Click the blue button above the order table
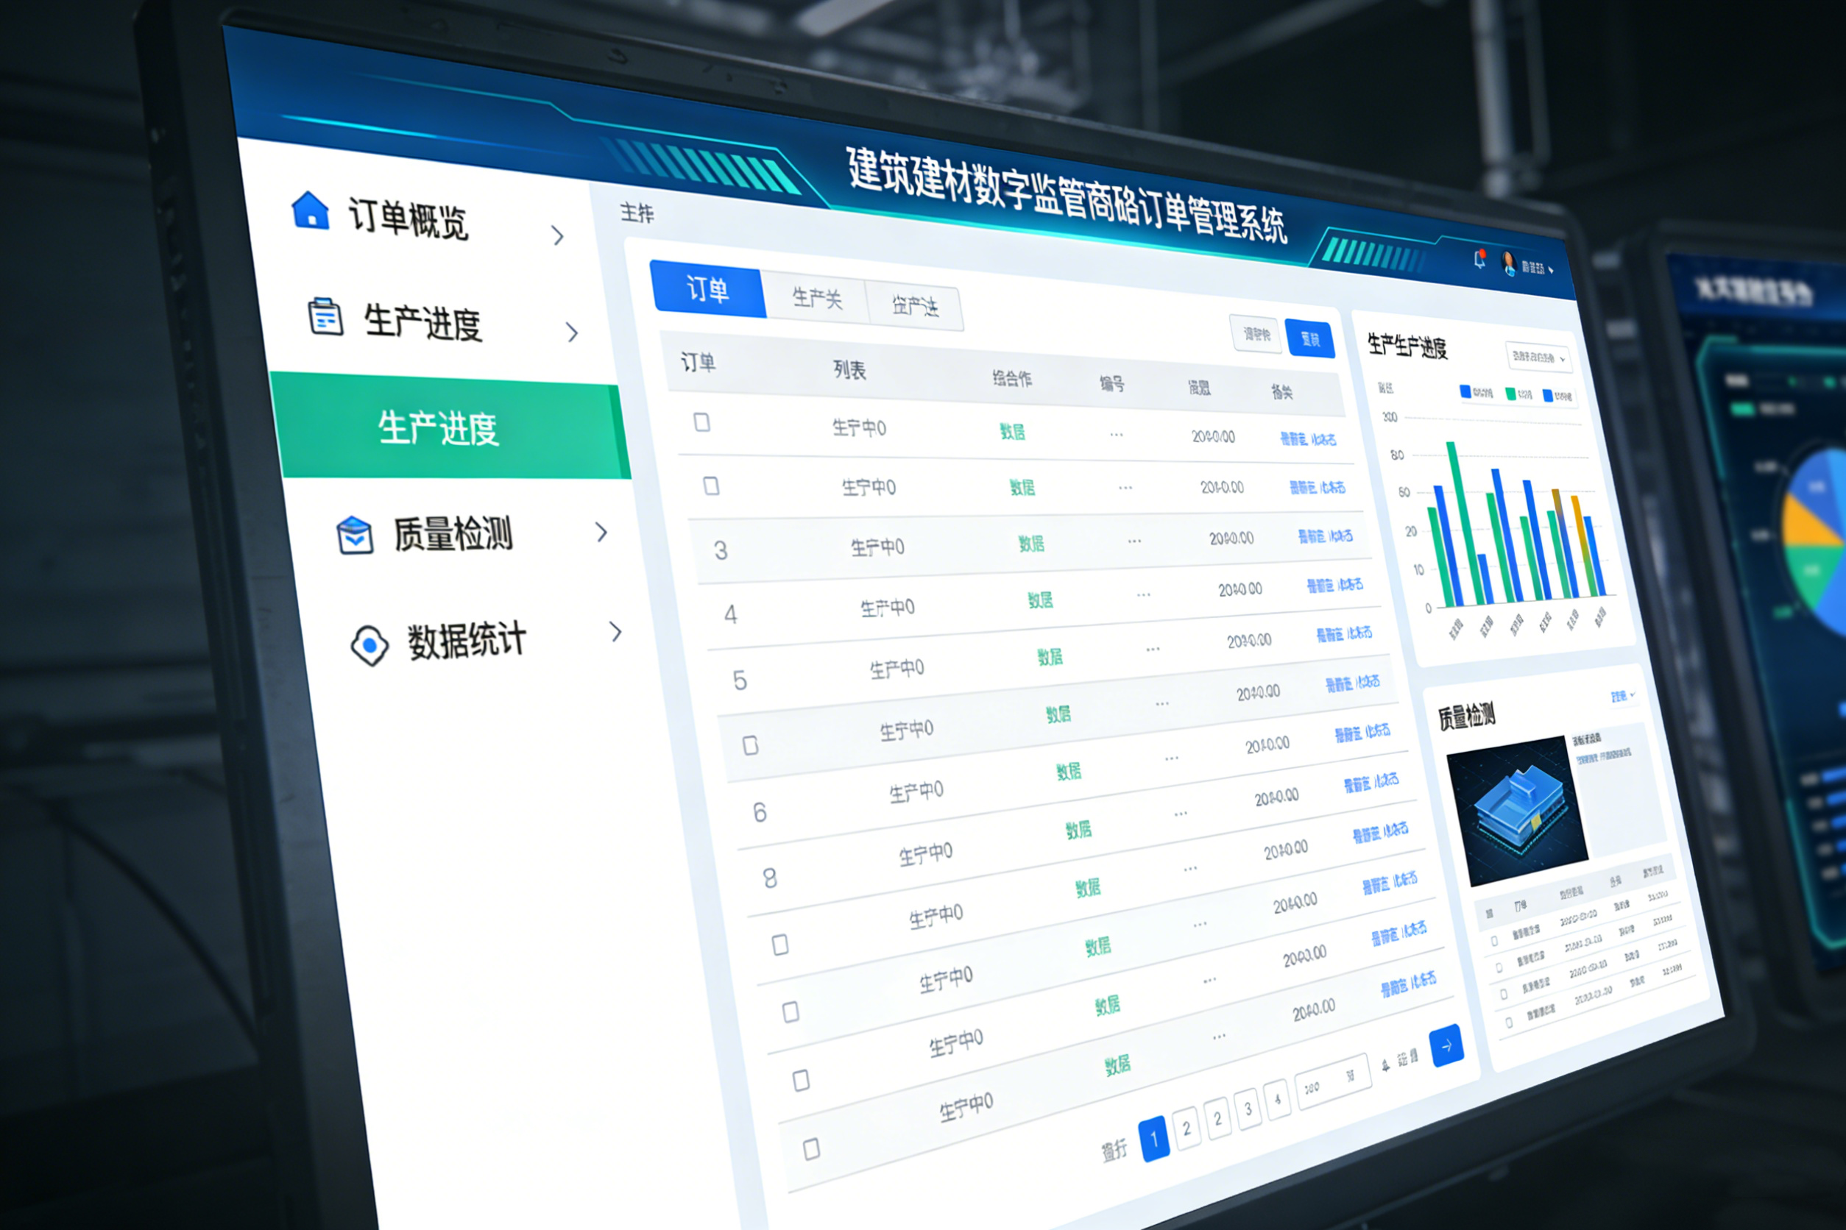 (1310, 340)
